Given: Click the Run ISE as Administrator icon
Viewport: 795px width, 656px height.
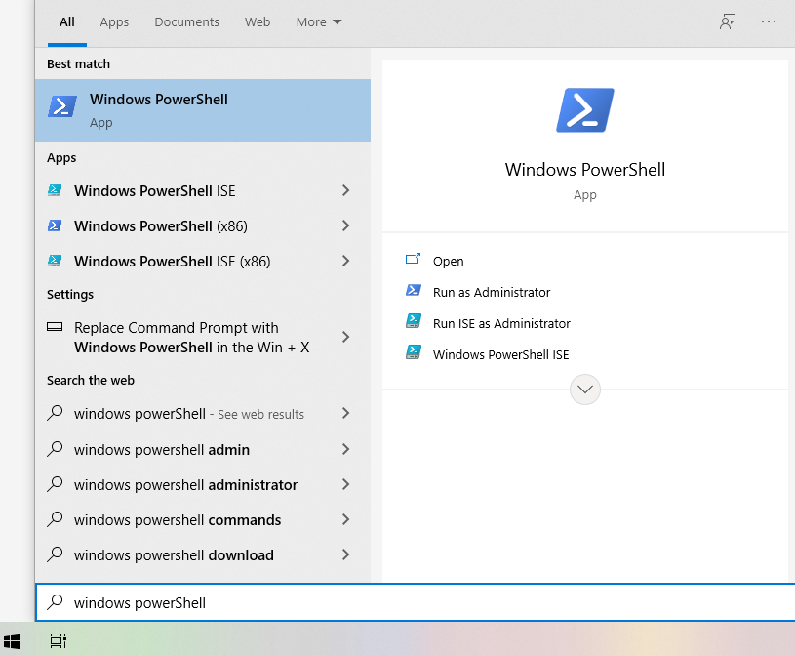Looking at the screenshot, I should [414, 323].
